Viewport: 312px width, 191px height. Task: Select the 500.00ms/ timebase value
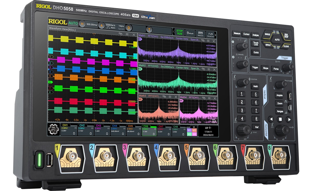click(x=92, y=24)
